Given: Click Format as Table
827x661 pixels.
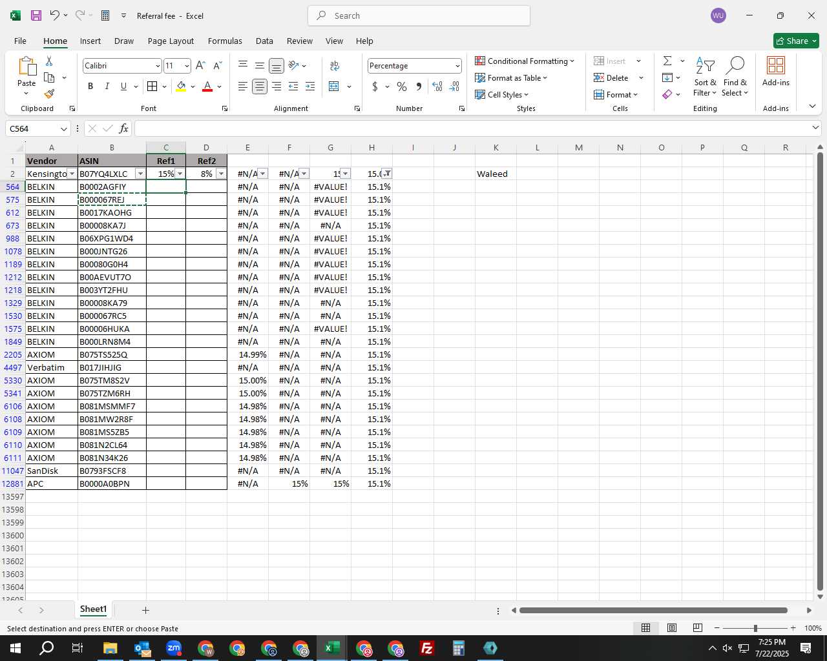Looking at the screenshot, I should pos(511,77).
